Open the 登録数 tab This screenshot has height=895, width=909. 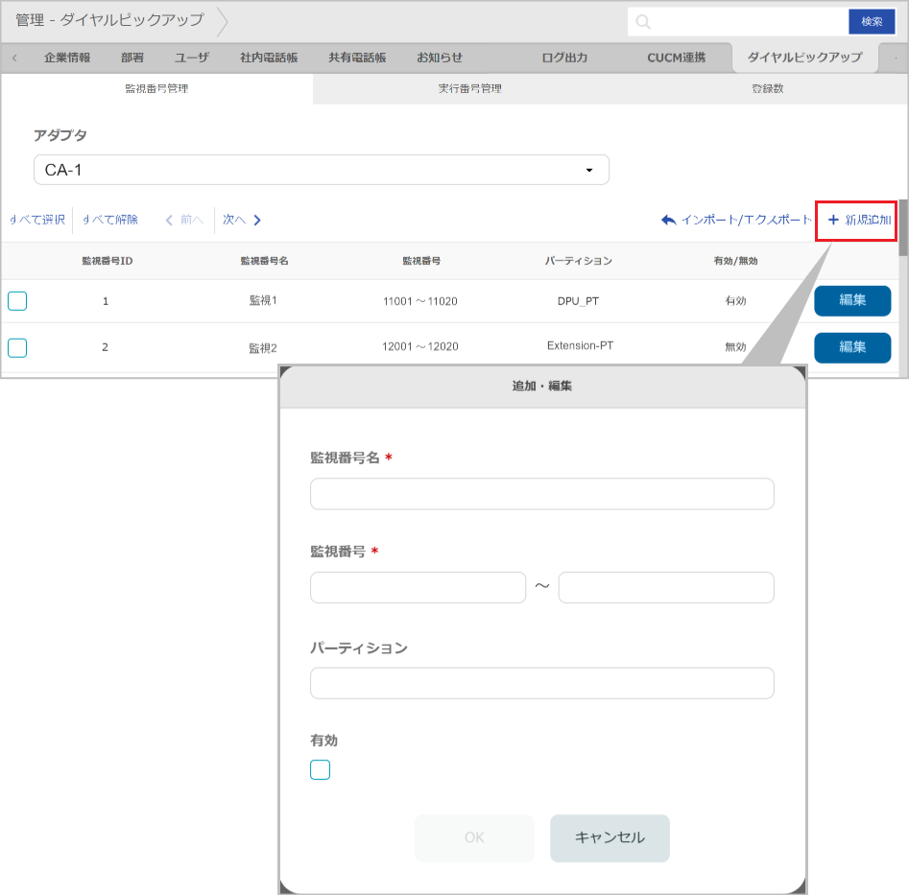tap(767, 88)
